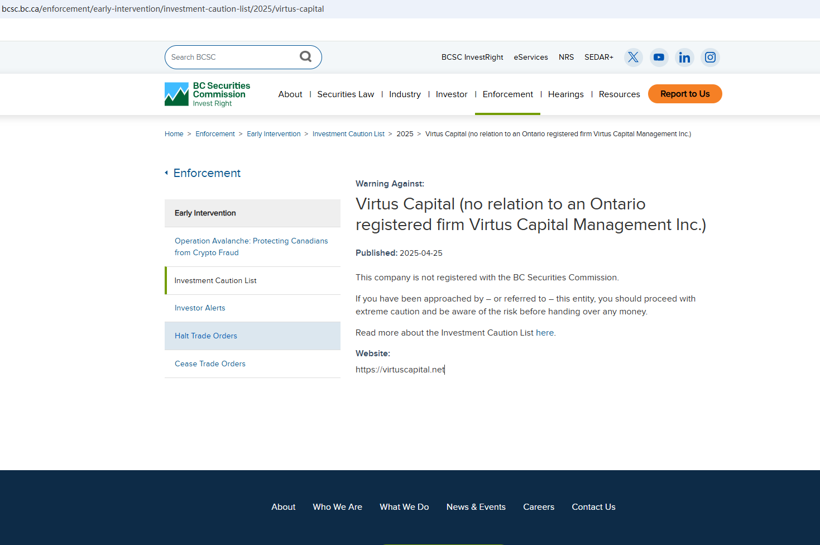The height and width of the screenshot is (545, 820).
Task: Click the Report to Us button
Action: coord(685,94)
